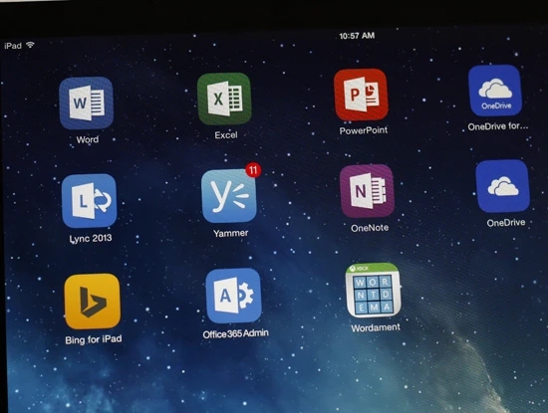Tap the iPad label in status bar

click(x=13, y=46)
